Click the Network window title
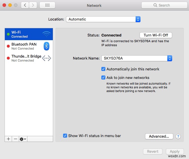The width and height of the screenshot is (189, 159). coord(94,5)
